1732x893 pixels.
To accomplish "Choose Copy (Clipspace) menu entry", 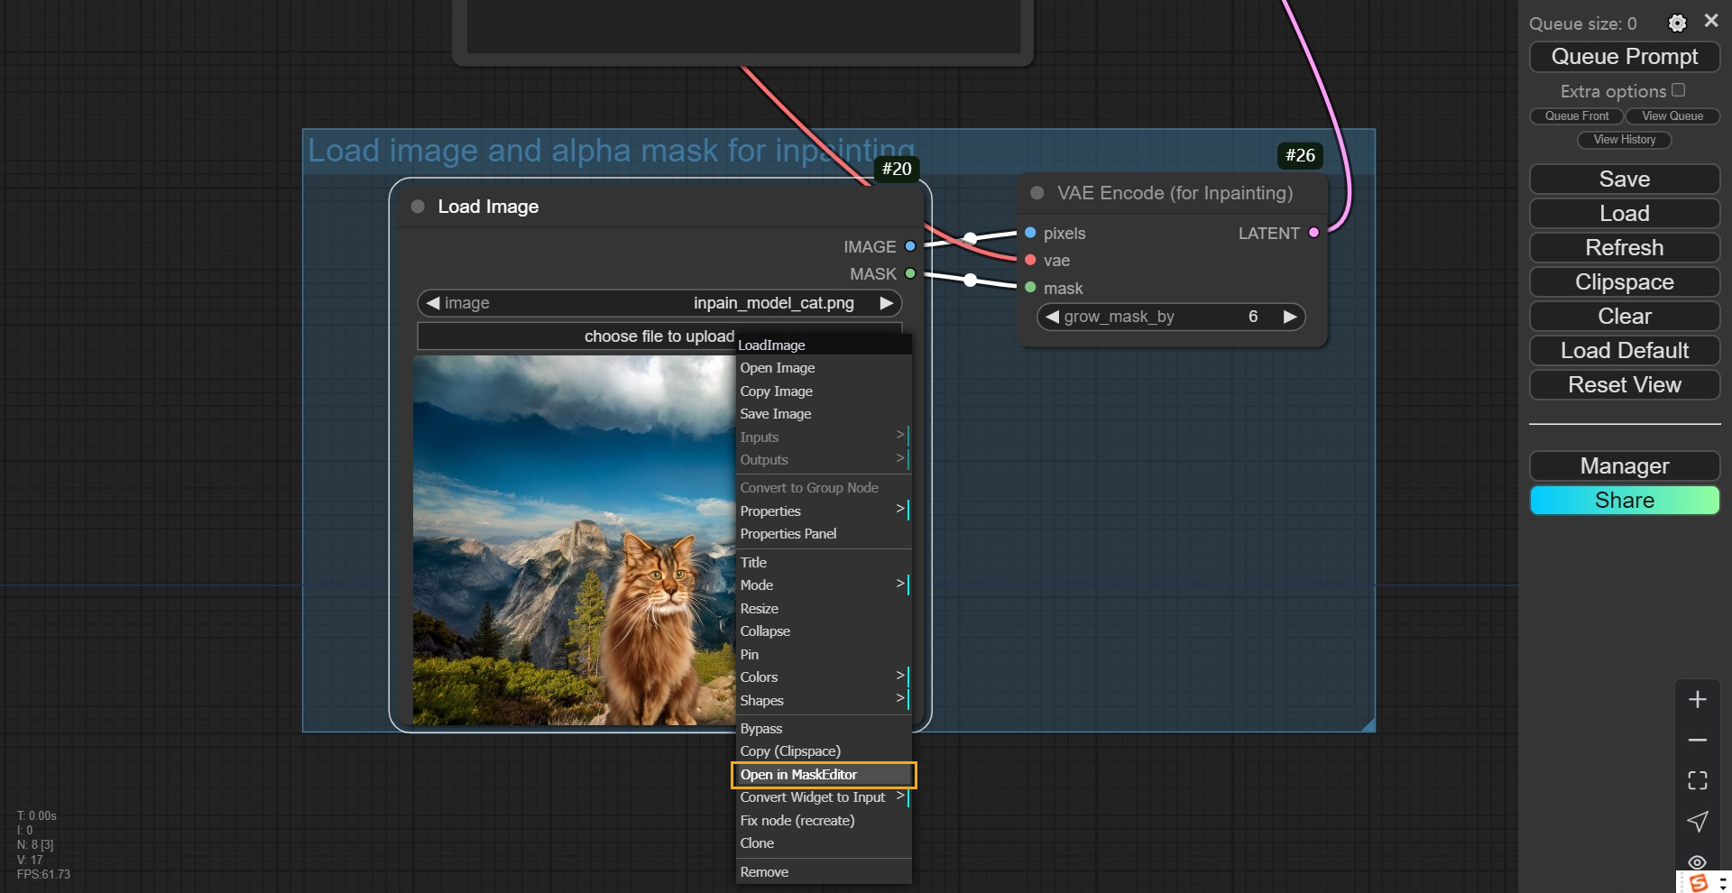I will [x=824, y=751].
